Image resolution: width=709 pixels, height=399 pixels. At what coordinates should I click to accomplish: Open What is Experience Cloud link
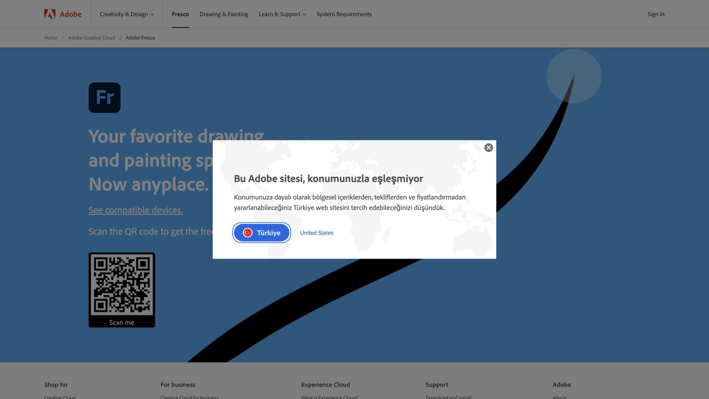coord(329,397)
